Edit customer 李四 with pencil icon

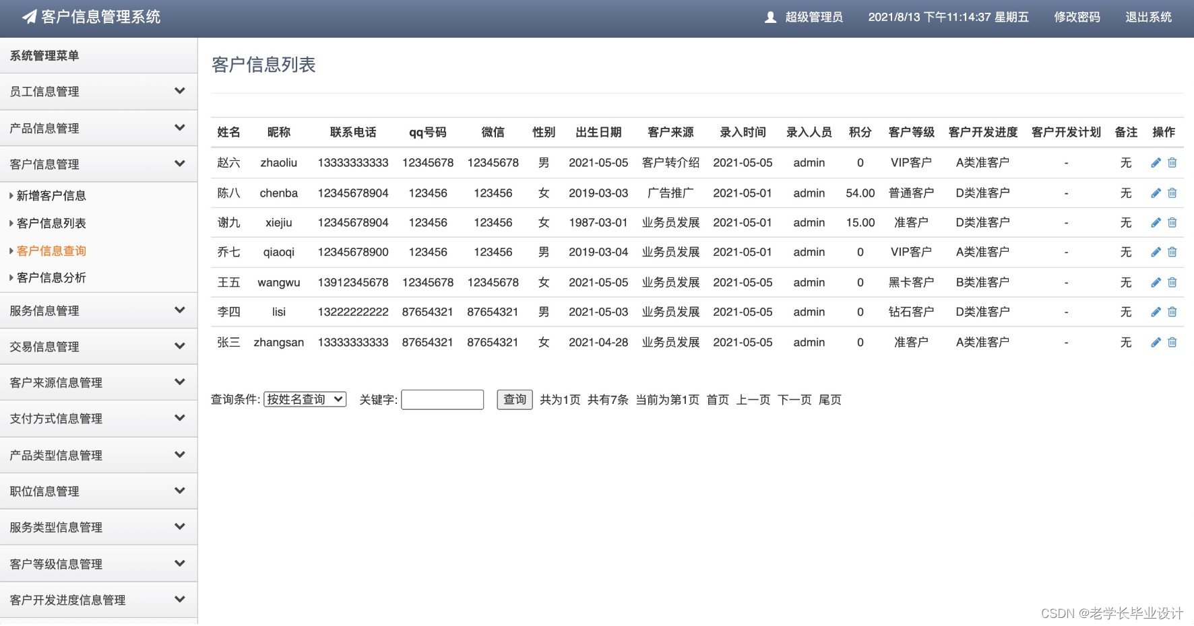coord(1156,312)
